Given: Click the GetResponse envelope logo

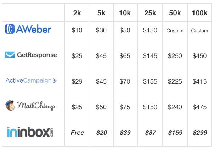Looking at the screenshot, I should 10,55.
